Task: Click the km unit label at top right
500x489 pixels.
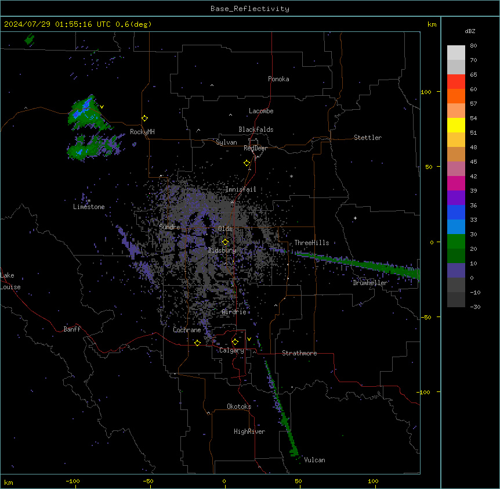Action: coord(432,24)
